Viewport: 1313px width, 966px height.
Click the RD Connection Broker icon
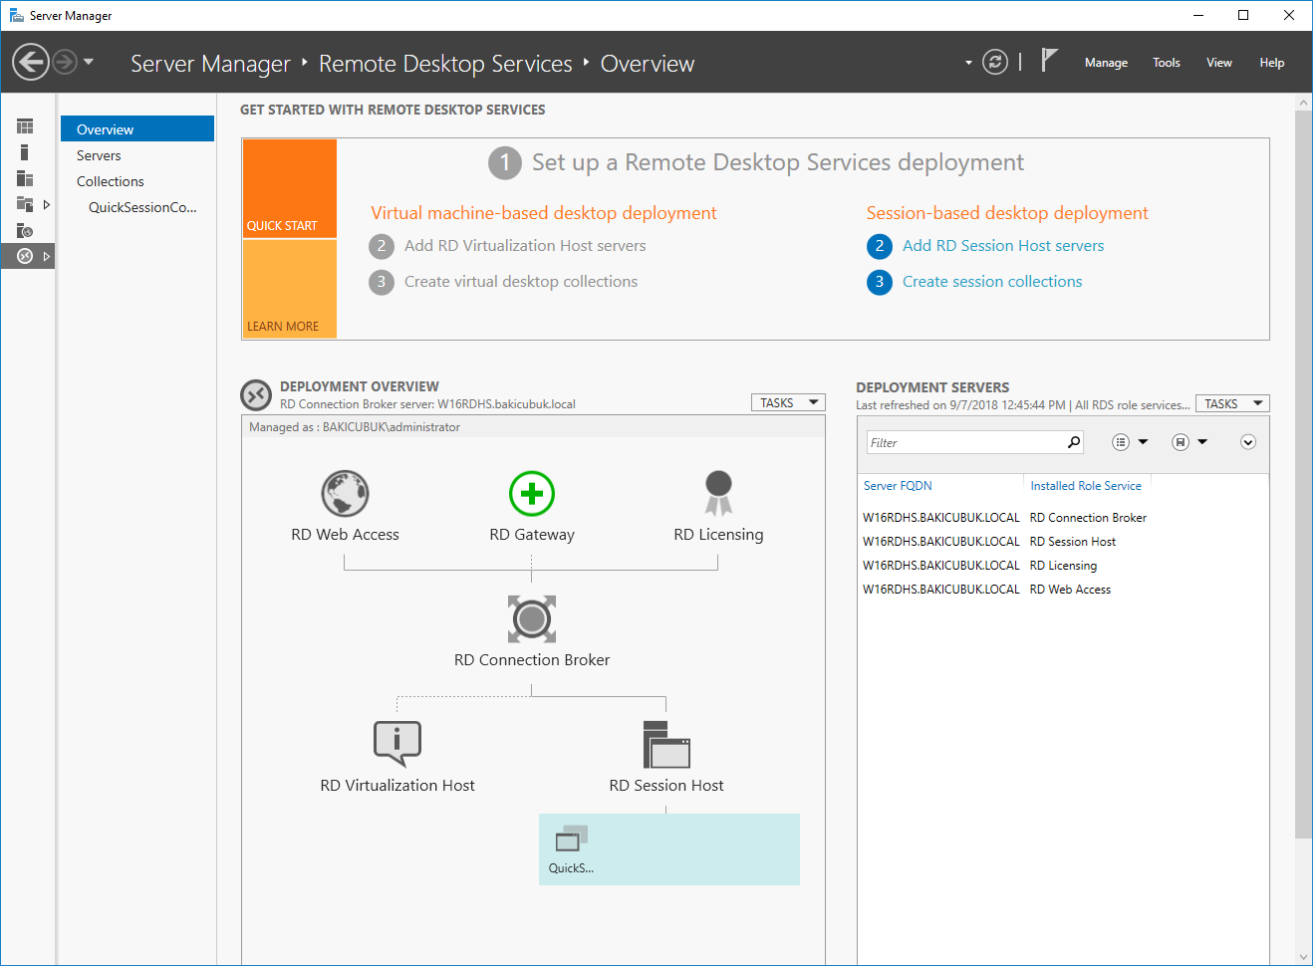(x=532, y=619)
